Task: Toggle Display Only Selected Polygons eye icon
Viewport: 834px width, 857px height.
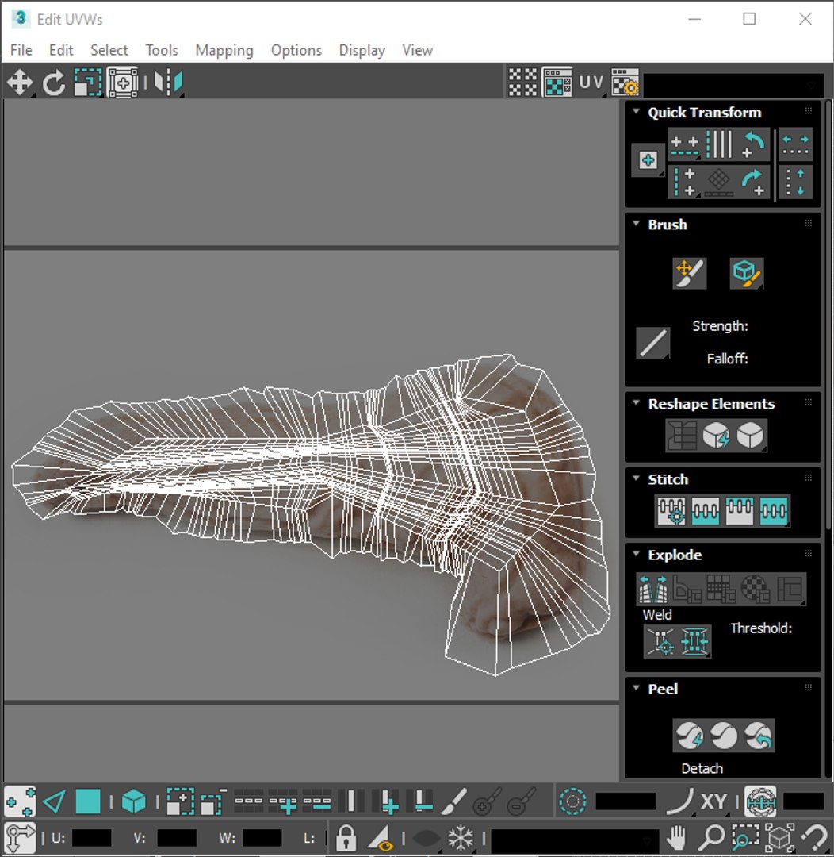Action: point(381,837)
